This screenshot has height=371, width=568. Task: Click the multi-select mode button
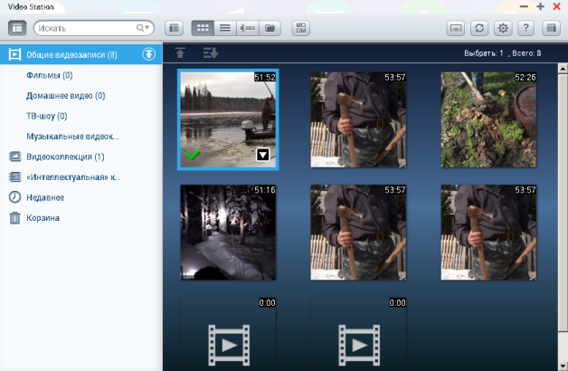301,28
